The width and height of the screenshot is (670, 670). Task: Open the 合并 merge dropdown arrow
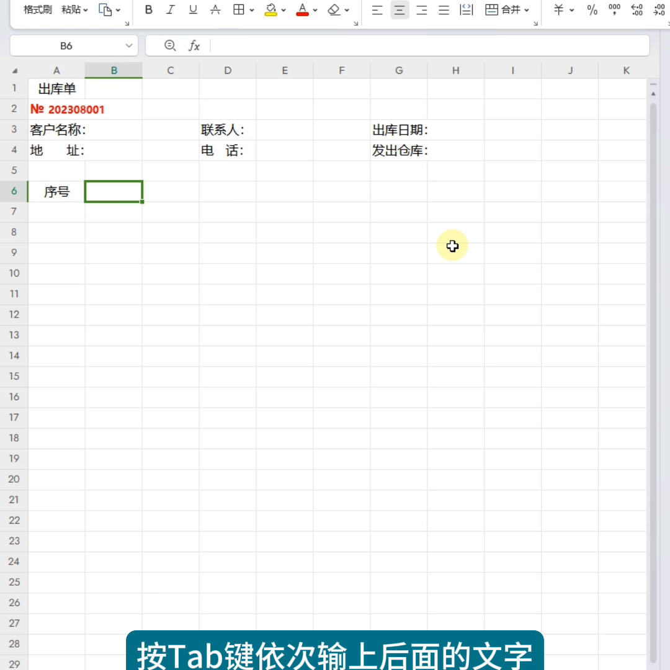point(527,10)
